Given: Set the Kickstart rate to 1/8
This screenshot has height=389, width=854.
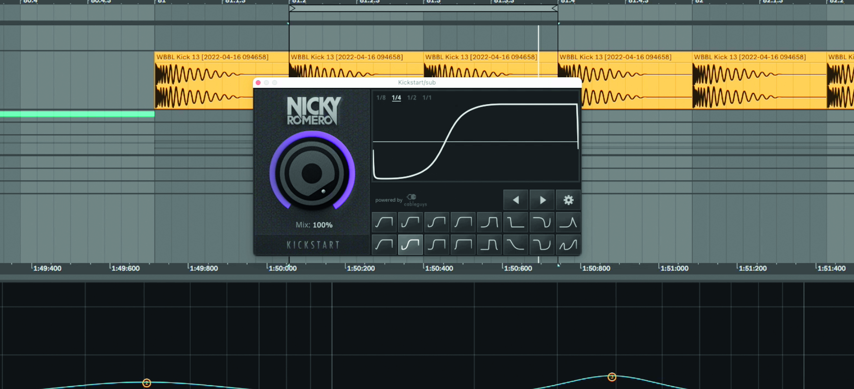Looking at the screenshot, I should (381, 98).
